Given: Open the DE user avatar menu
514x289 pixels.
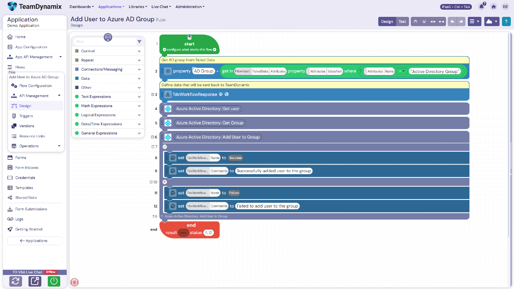Looking at the screenshot, I should coord(505,6).
